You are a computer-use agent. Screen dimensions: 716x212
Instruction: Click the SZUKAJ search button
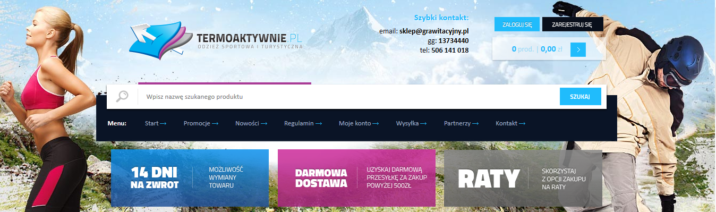coord(580,97)
